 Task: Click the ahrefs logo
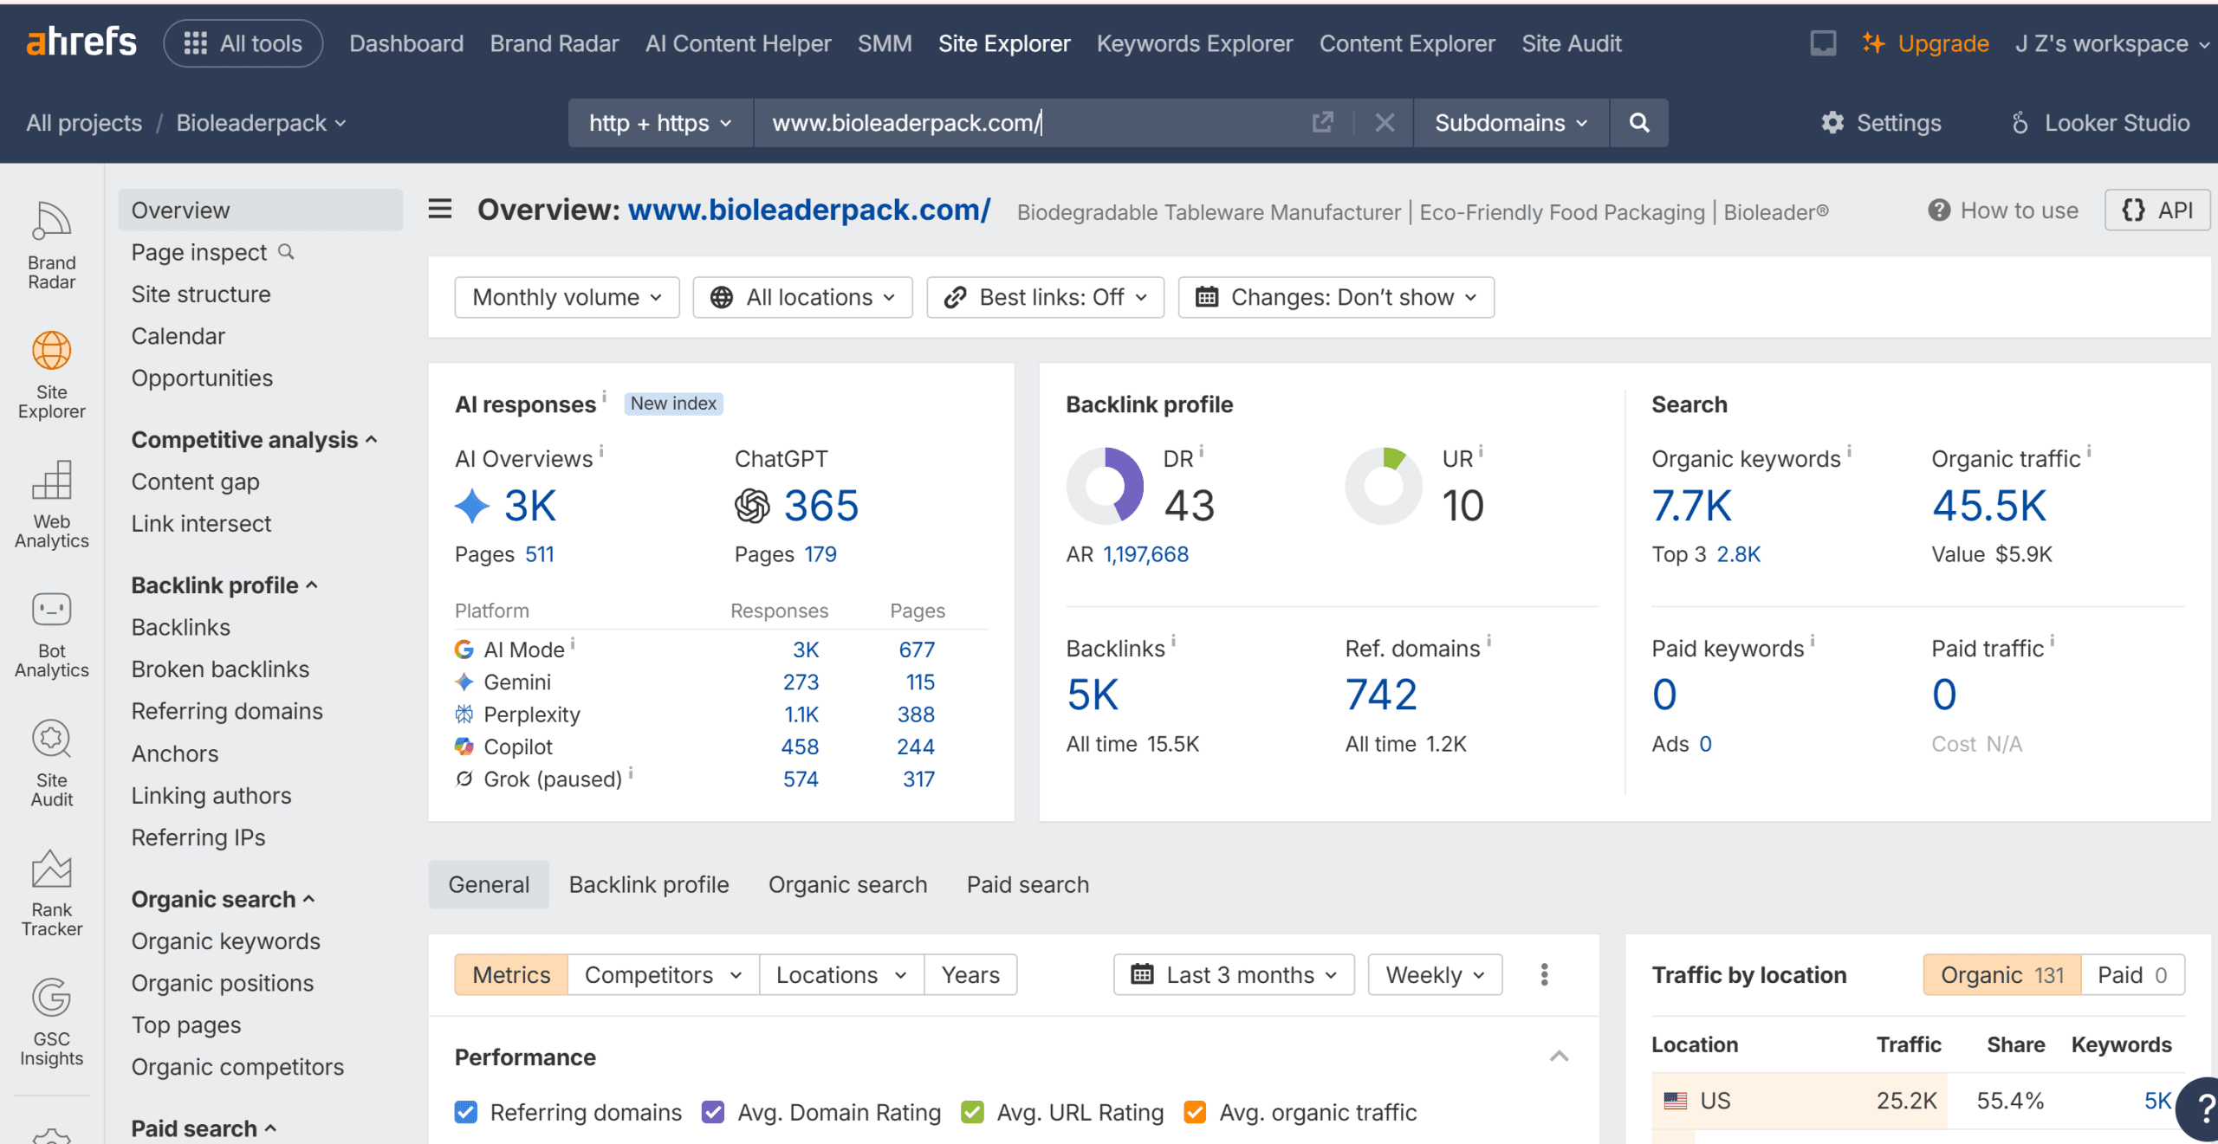81,42
